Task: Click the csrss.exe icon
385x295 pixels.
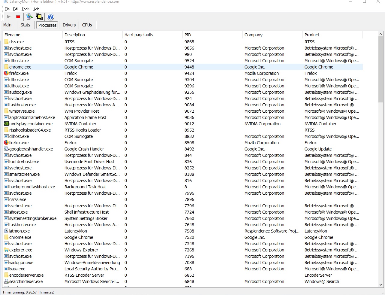Action: (6, 199)
